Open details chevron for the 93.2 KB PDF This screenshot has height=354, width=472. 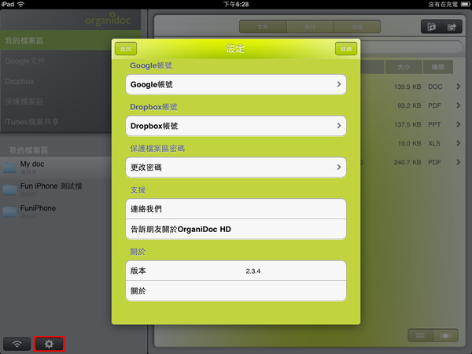coord(458,105)
